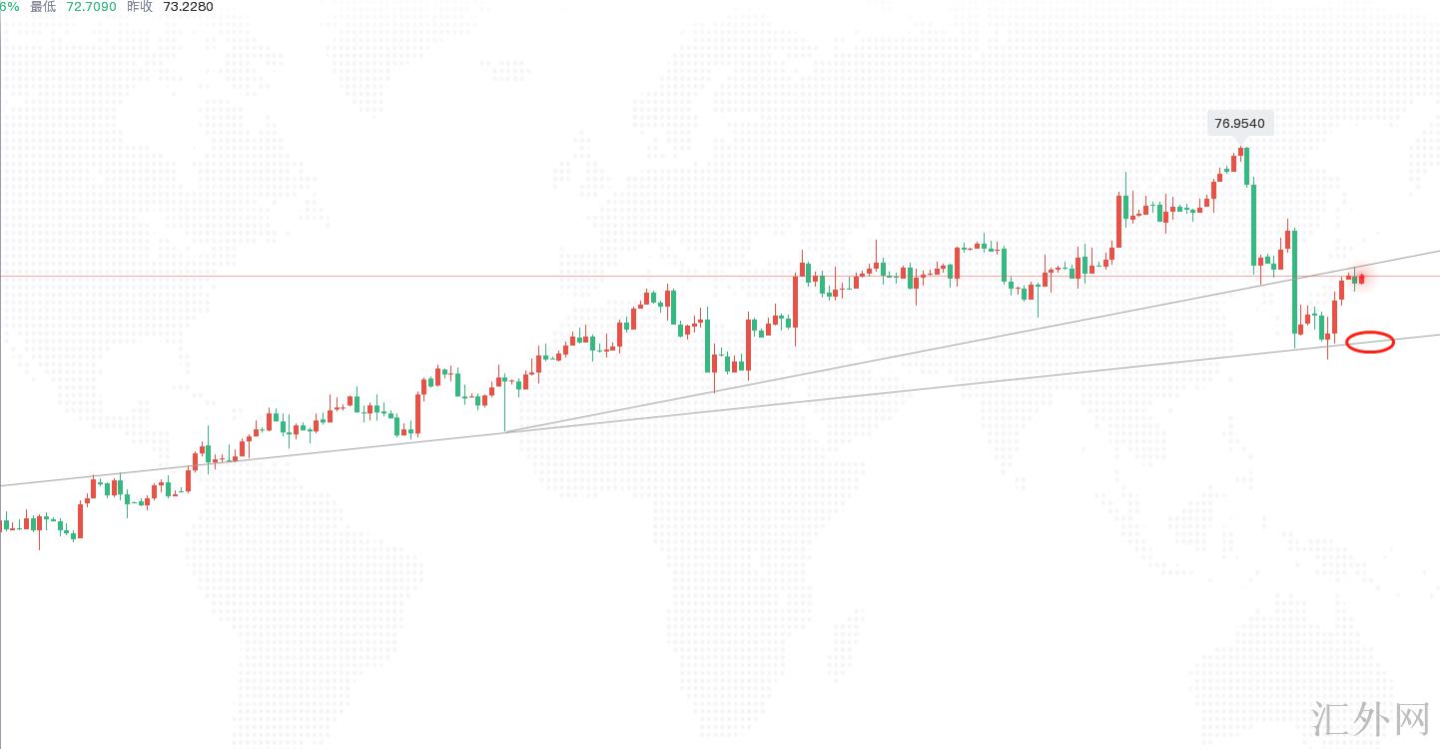Click the point where two trendlines diverge

(x=505, y=431)
